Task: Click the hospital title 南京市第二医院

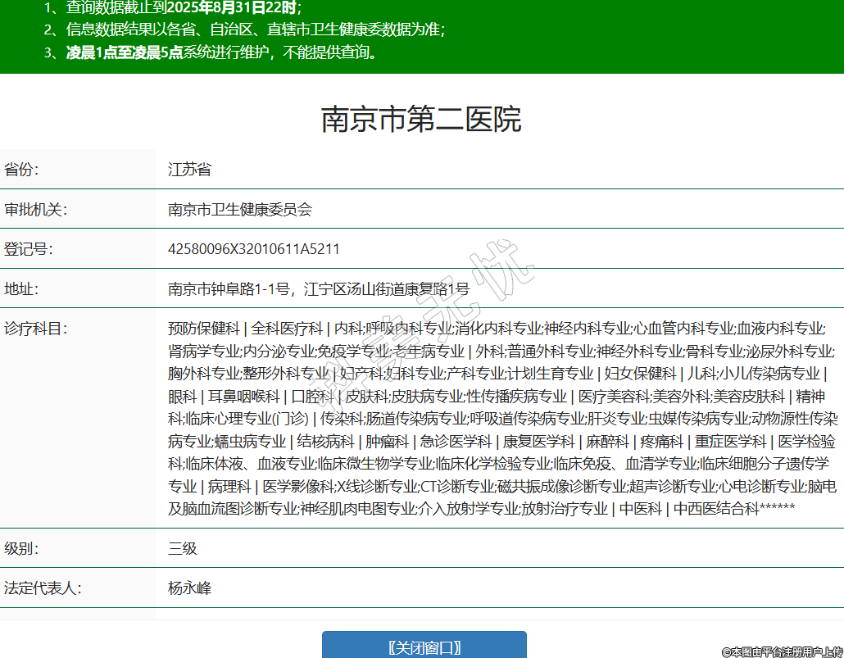Action: tap(421, 120)
